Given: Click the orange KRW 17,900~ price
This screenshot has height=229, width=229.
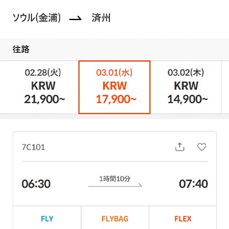Looking at the screenshot, I should point(116,92).
